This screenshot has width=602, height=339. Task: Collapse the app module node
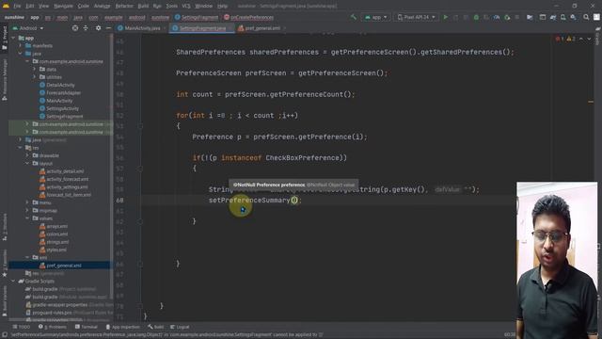pos(14,38)
